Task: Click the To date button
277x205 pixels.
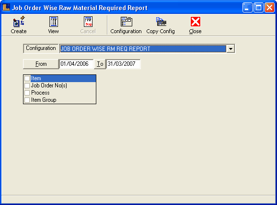Action: pos(100,64)
